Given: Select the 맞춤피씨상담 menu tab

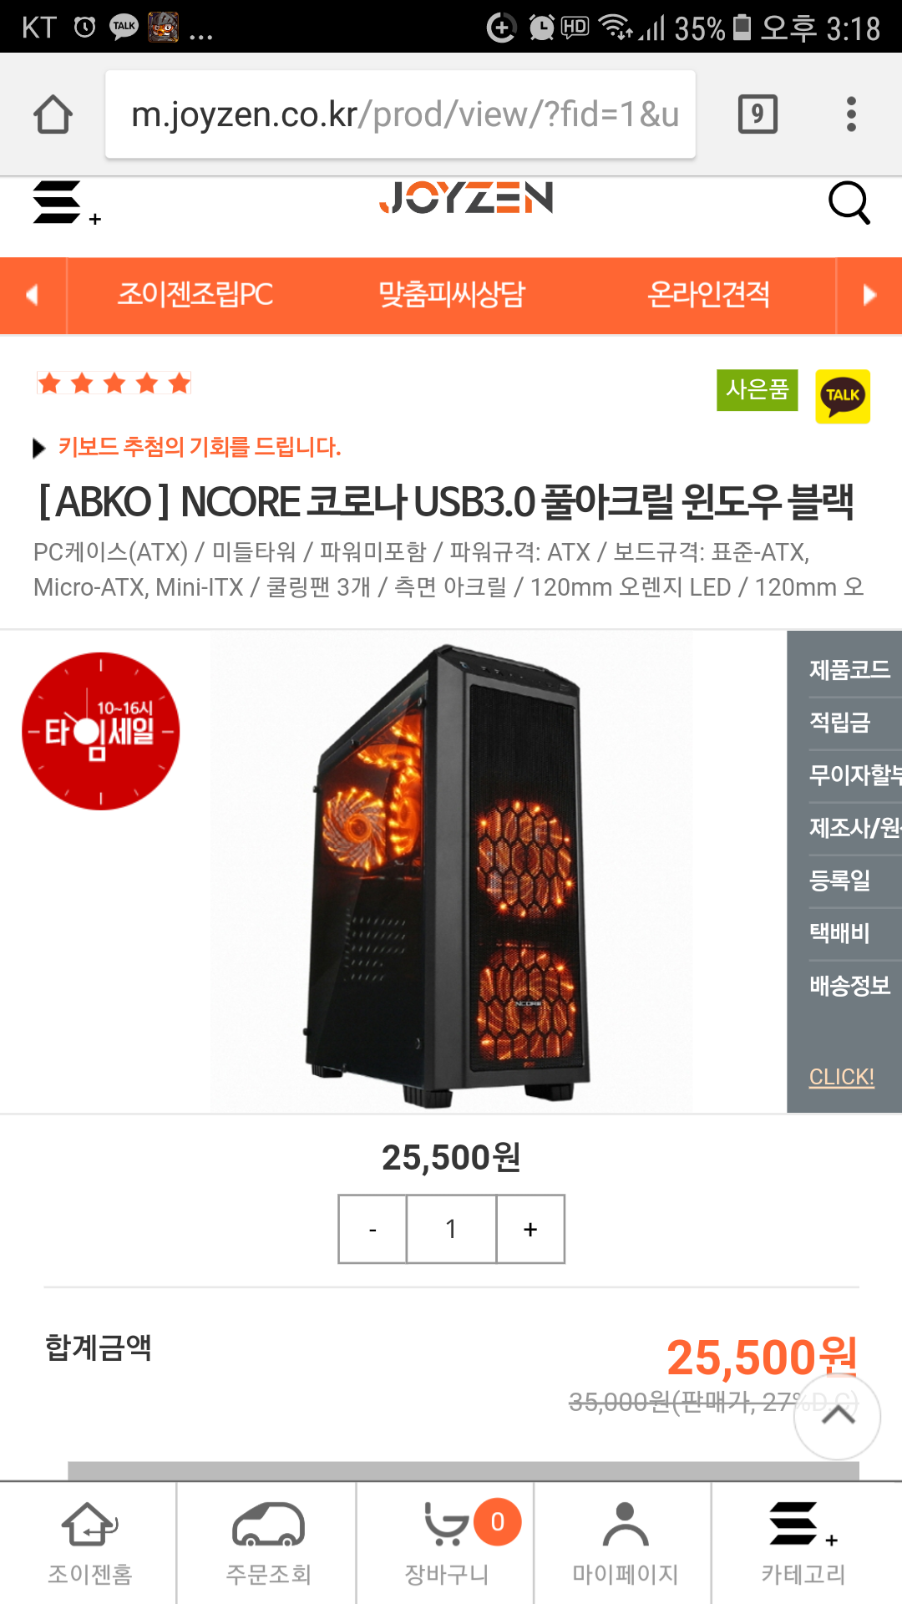Looking at the screenshot, I should tap(451, 294).
